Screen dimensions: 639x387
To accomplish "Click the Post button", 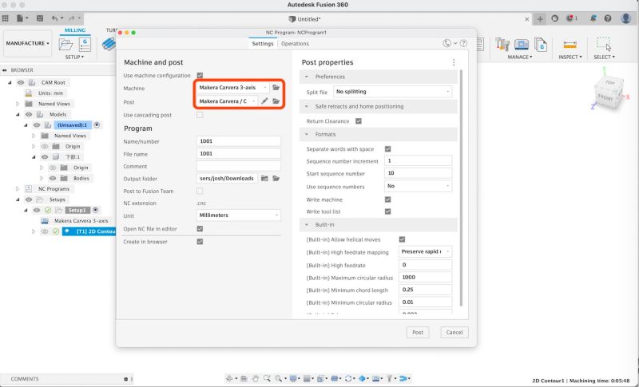I will click(x=418, y=332).
